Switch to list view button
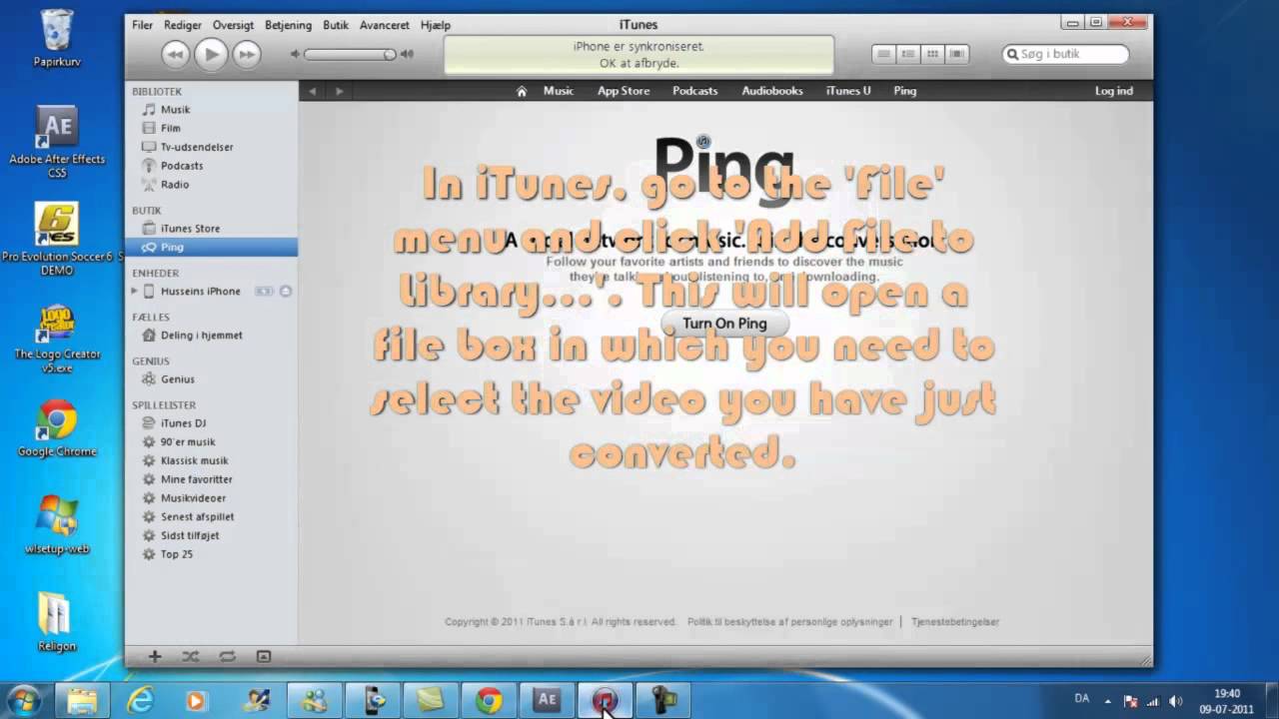The width and height of the screenshot is (1279, 719). tap(883, 54)
